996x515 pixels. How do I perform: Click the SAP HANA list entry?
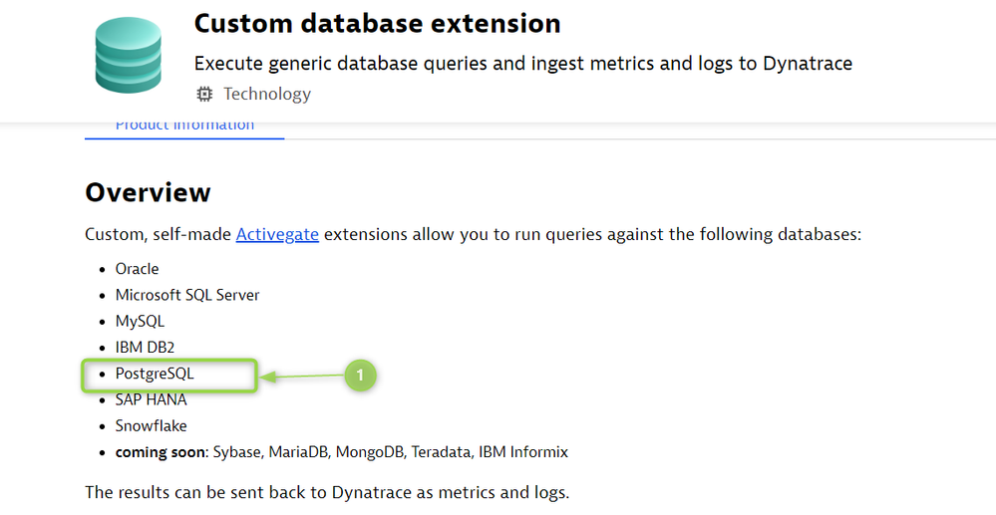pos(152,399)
